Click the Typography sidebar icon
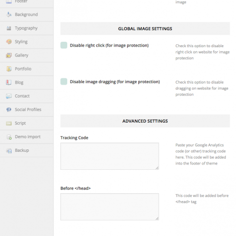 9,28
